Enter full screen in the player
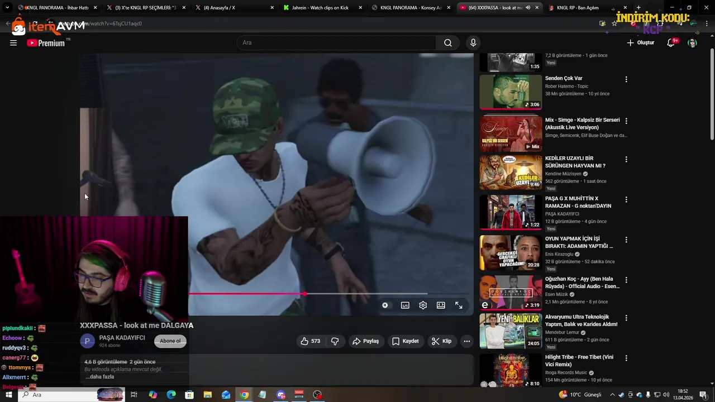This screenshot has height=402, width=715. pyautogui.click(x=459, y=305)
